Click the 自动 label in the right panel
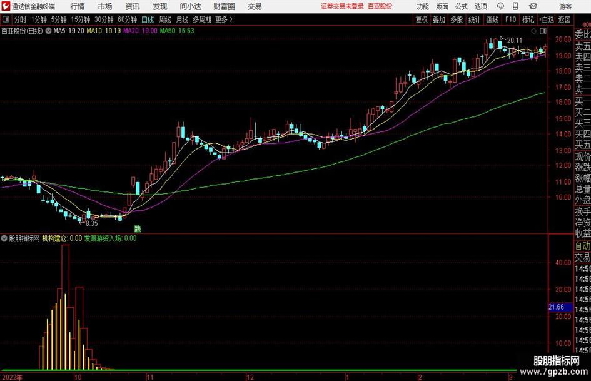Viewport: 591px width, 381px height. coord(583,246)
